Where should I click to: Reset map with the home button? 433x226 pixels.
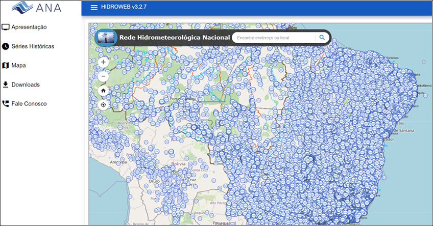tap(104, 91)
